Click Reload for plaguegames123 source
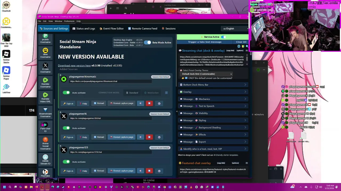 pos(99,171)
